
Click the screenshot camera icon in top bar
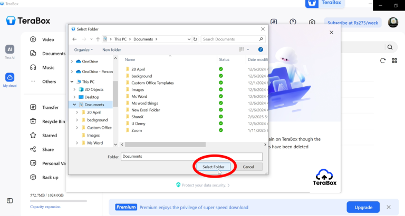tap(312, 22)
